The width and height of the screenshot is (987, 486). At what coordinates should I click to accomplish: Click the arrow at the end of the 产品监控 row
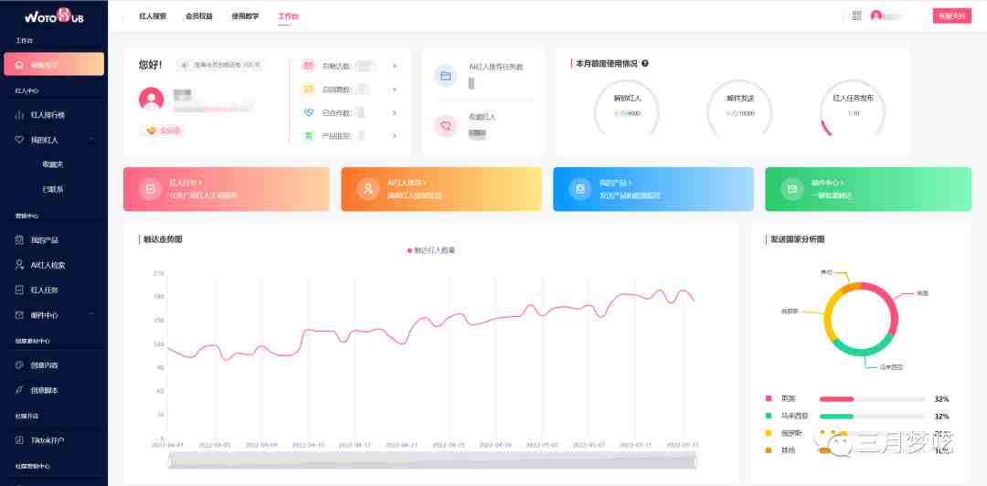395,135
